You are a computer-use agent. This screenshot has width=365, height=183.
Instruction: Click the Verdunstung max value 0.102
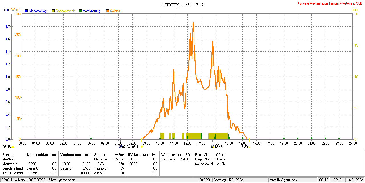86,164
